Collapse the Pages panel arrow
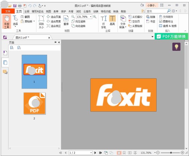The width and height of the screenshot is (189, 156). click(x=59, y=42)
